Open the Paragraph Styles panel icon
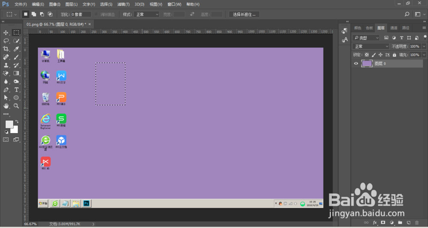The image size is (428, 228). [x=345, y=31]
